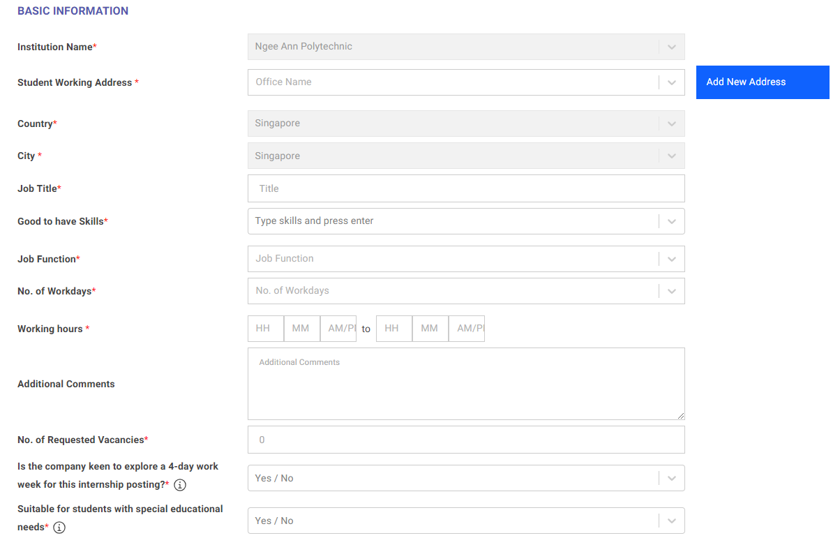Select the Additional Comments text area

[x=466, y=383]
